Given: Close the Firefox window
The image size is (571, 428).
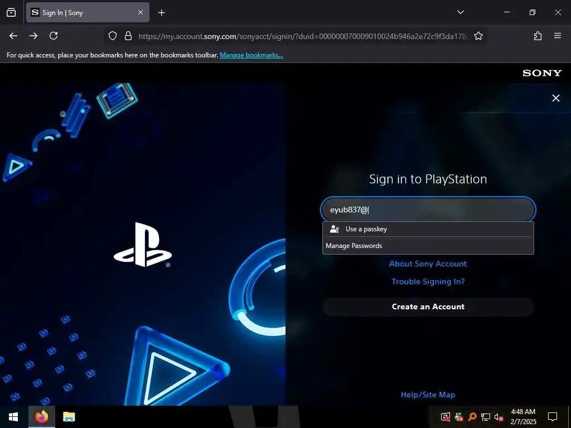Looking at the screenshot, I should (558, 12).
